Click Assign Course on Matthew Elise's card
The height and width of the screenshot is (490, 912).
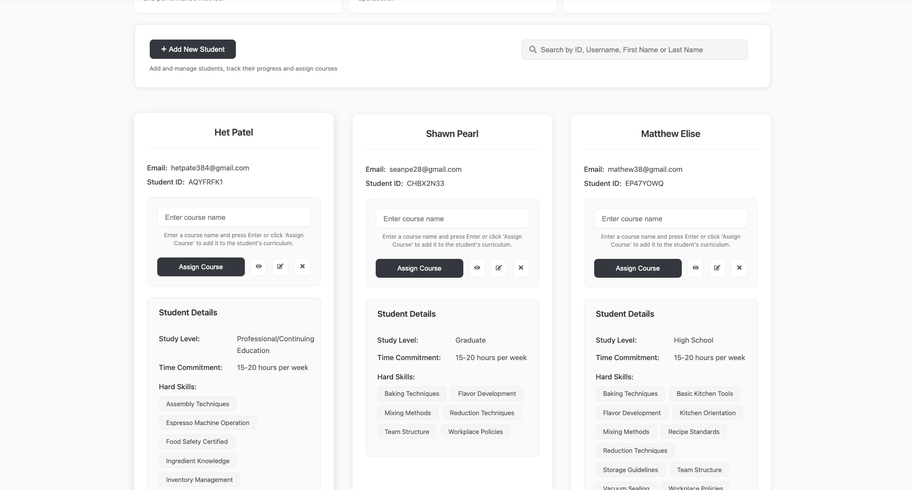point(638,268)
